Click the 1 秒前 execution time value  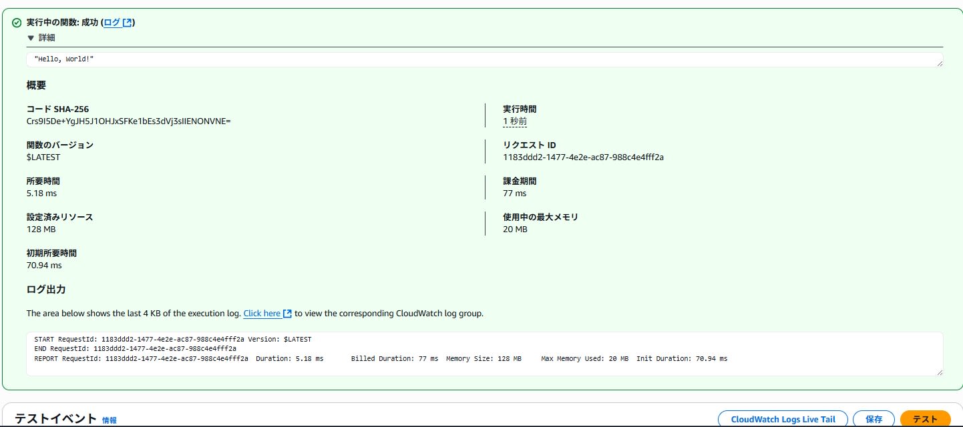(x=515, y=121)
